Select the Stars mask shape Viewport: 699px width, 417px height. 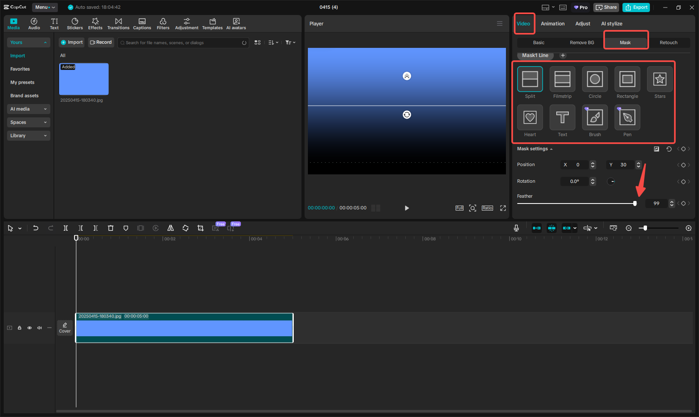pos(659,79)
